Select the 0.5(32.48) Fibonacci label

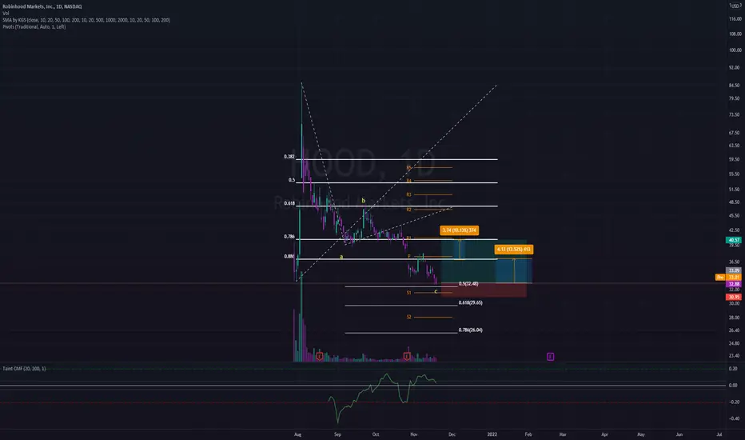pos(468,284)
